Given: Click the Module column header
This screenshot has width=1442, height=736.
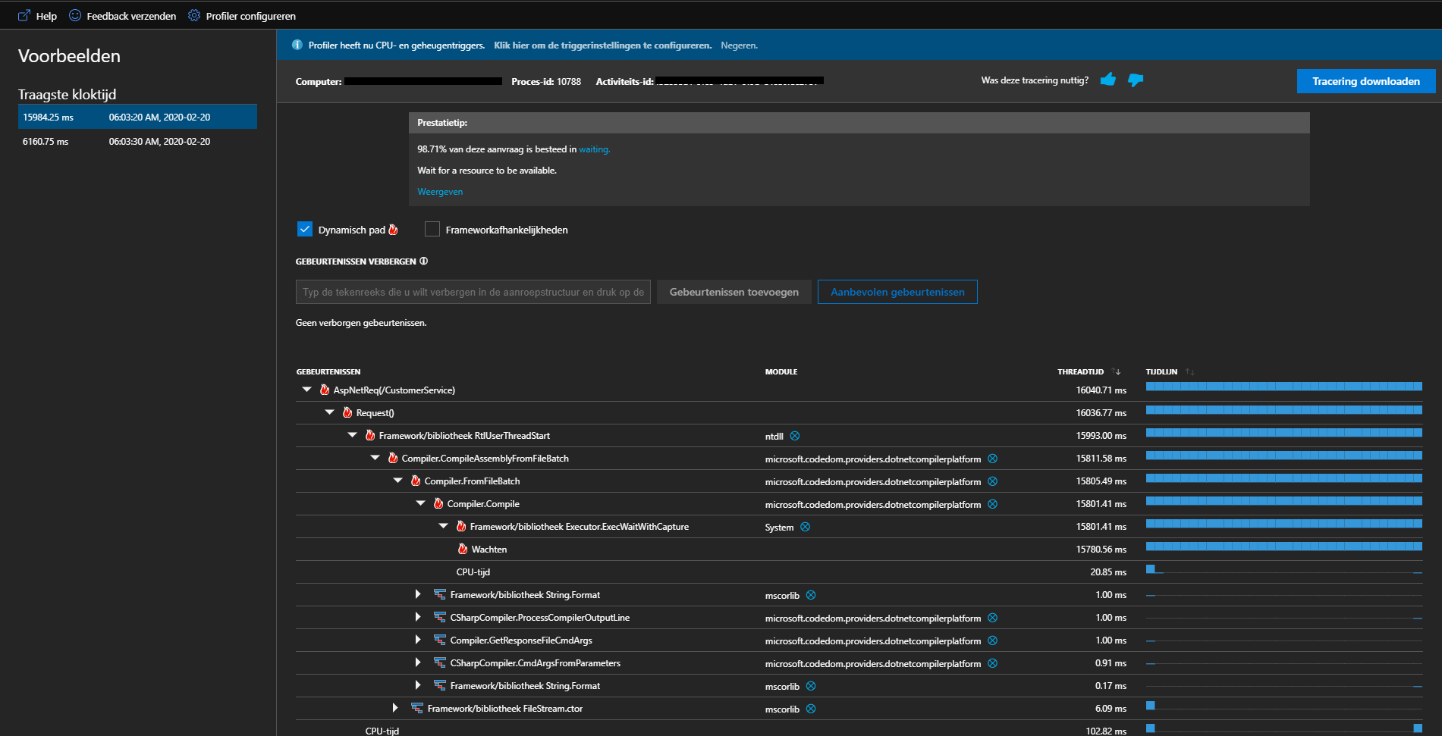Looking at the screenshot, I should click(781, 371).
